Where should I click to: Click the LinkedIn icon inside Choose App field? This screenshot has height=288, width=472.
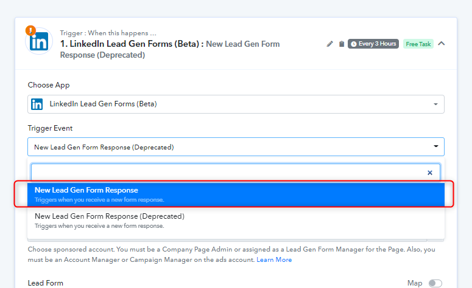[37, 105]
